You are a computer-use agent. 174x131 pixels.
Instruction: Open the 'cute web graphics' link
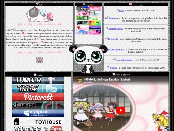pos(124,60)
